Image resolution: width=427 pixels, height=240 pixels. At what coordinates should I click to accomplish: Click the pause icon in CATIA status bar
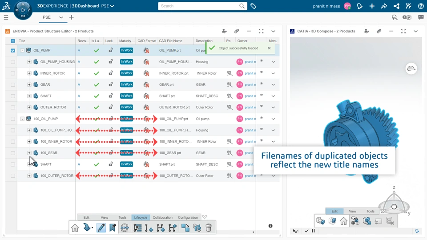[314, 231]
